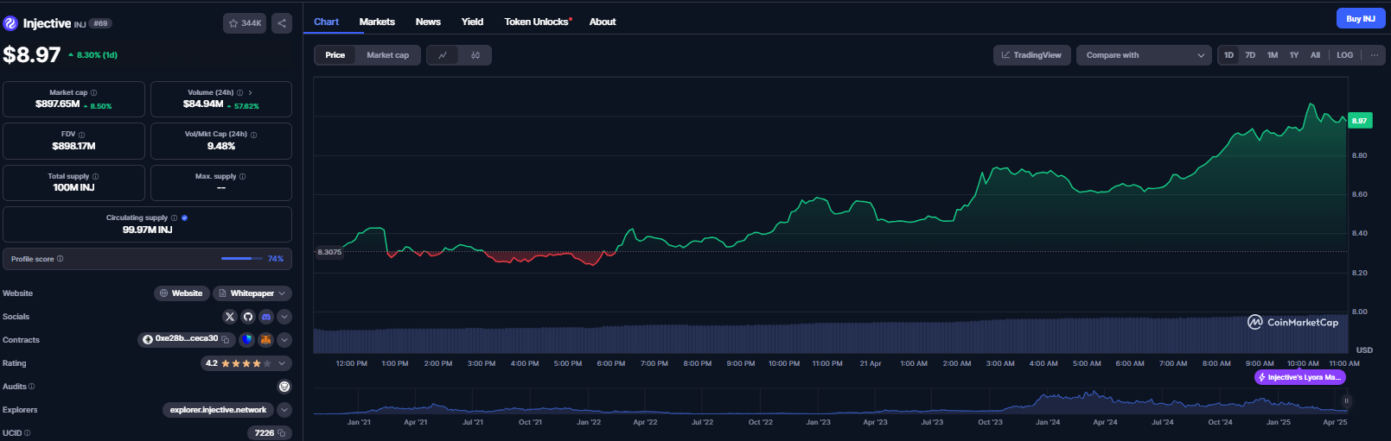This screenshot has width=1391, height=441.
Task: Switch to candlestick chart view icon
Action: pyautogui.click(x=475, y=55)
